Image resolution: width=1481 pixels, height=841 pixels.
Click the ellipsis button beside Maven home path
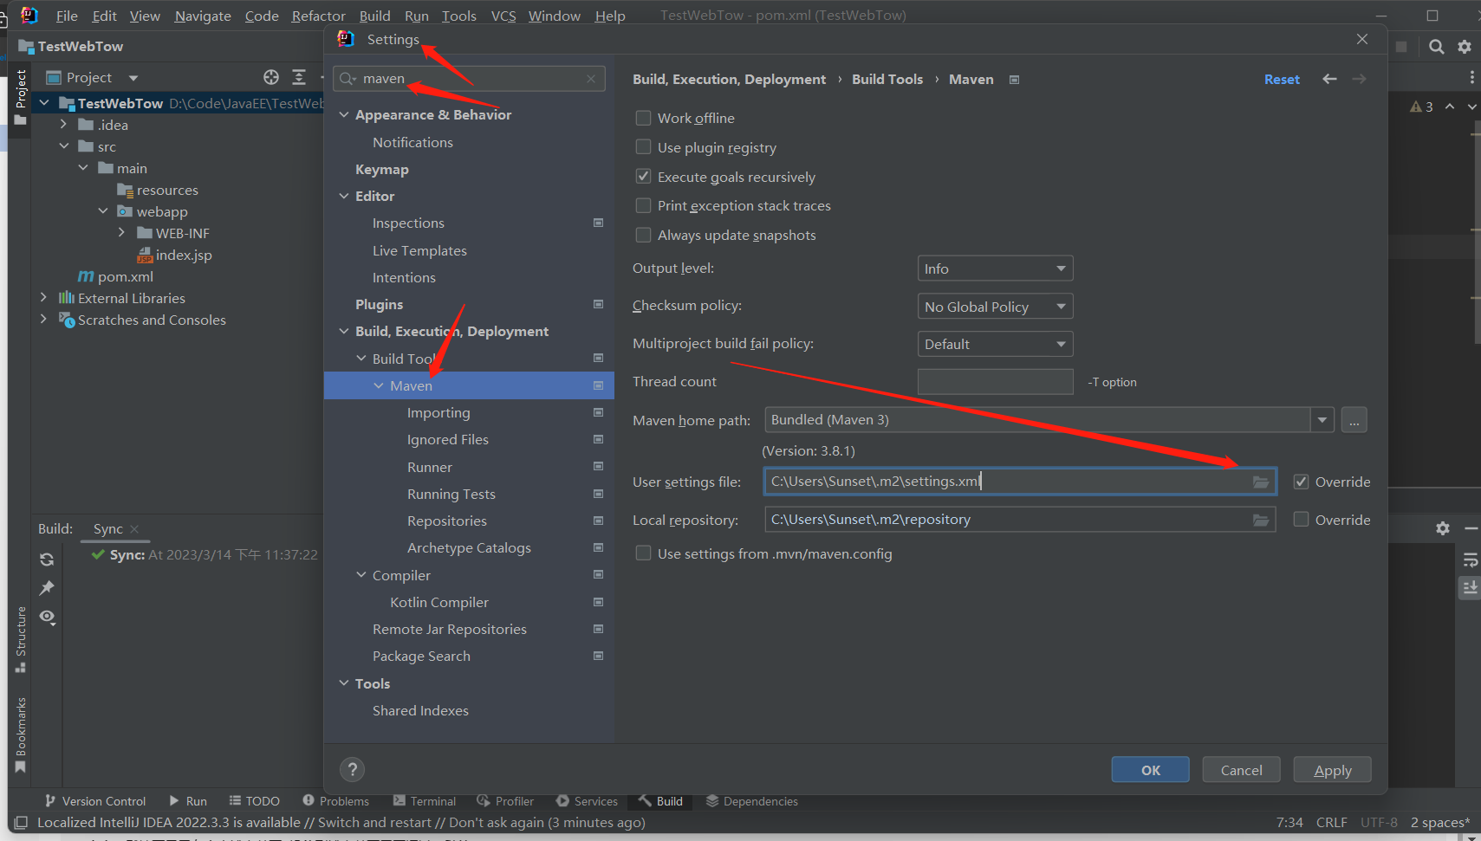(1354, 420)
